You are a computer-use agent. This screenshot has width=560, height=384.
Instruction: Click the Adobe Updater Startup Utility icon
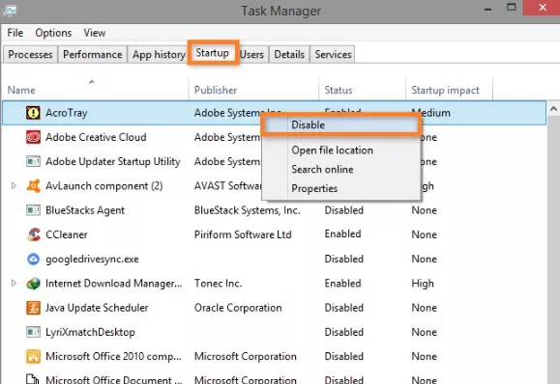click(33, 161)
